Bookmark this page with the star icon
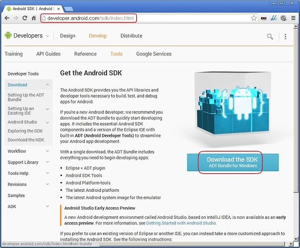This screenshot has width=300, height=248. tap(254, 18)
